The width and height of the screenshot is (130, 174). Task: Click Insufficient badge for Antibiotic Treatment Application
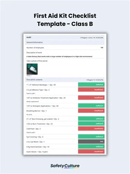[91, 98]
